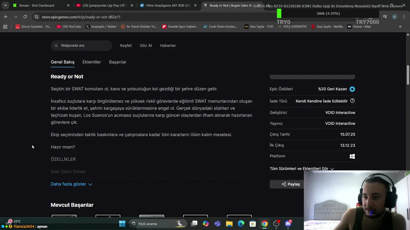Viewport: 410px width, 230px height.
Task: Open the refund type help question-mark icon
Action: [352, 101]
